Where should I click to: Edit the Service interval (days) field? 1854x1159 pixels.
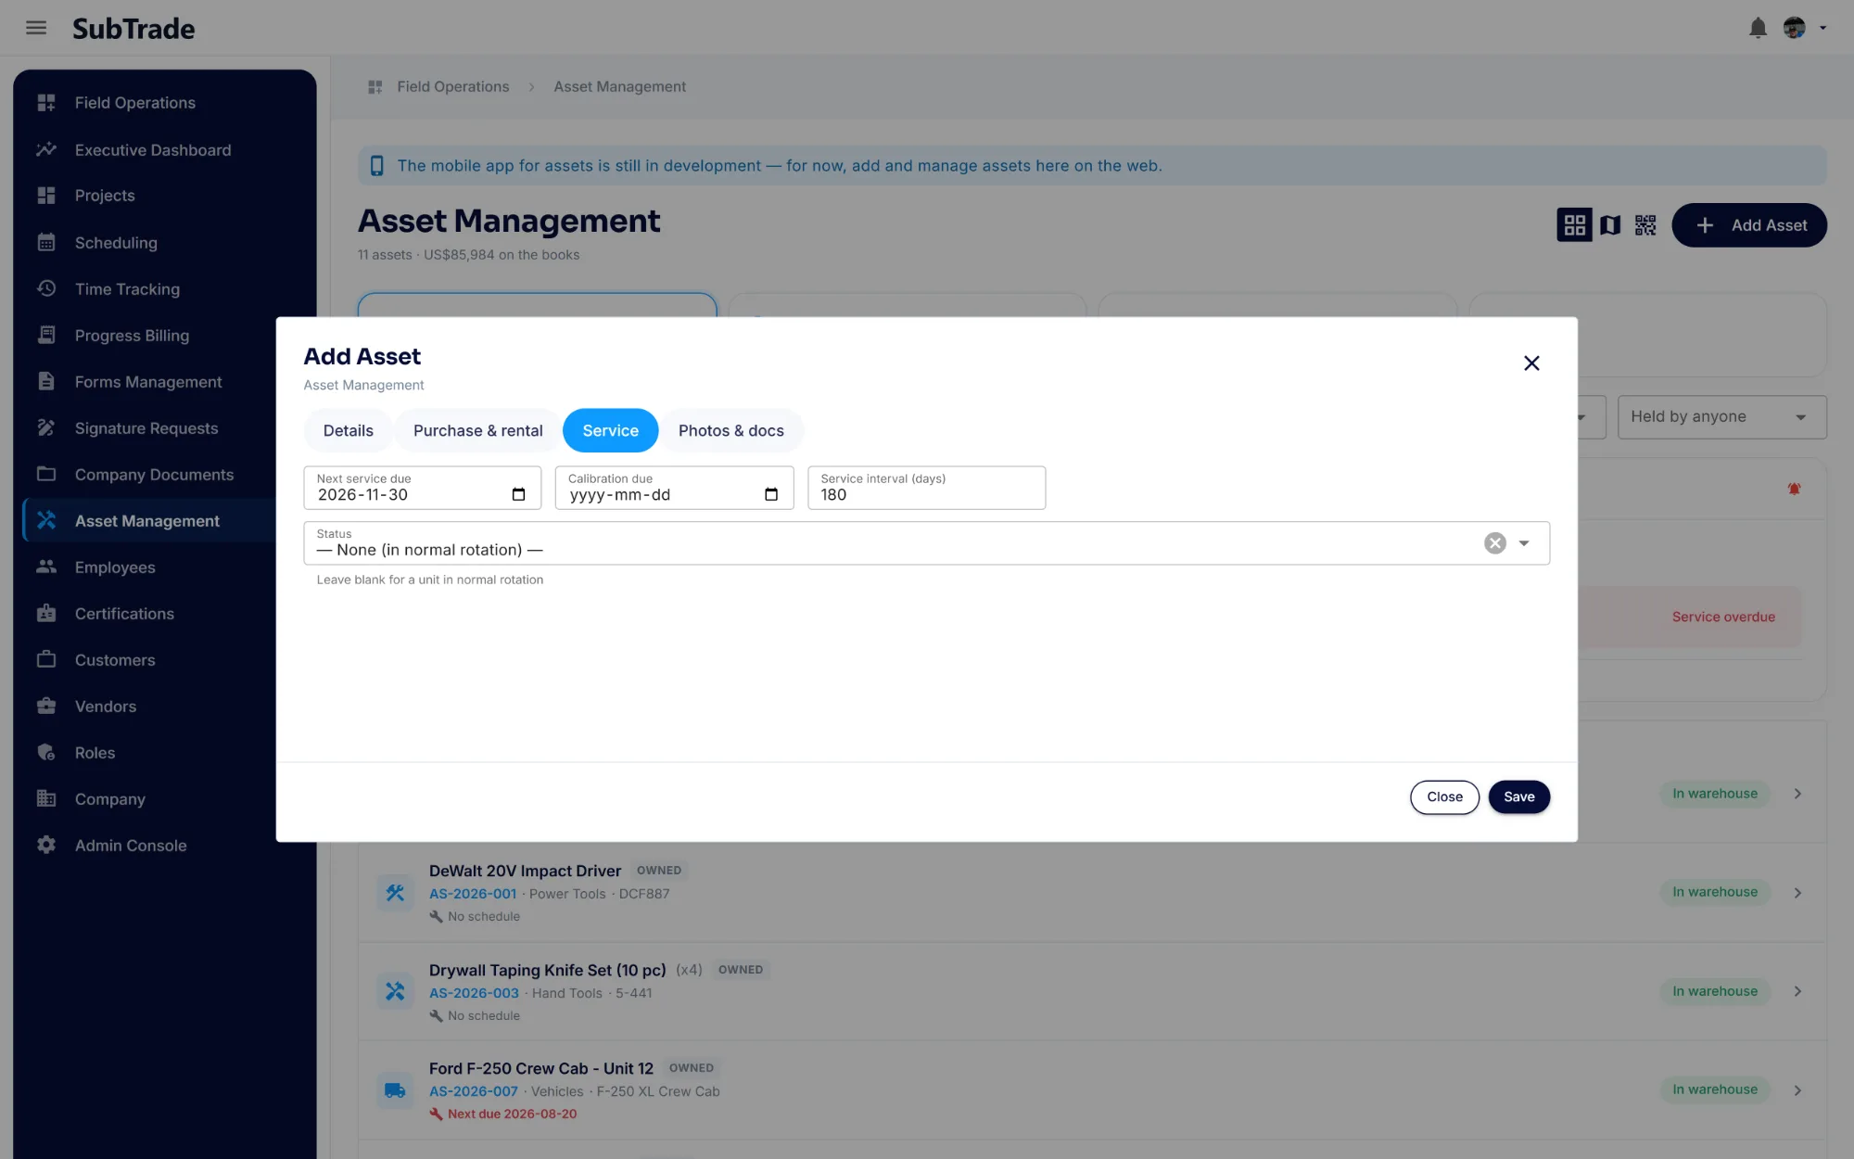point(926,488)
